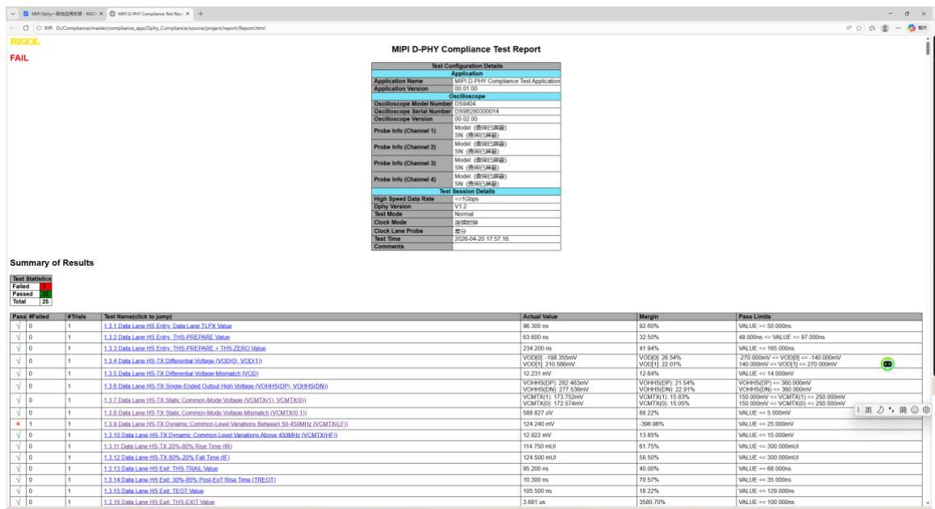Open the emoji smiley in IME toolbar
This screenshot has height=509, width=935.
pyautogui.click(x=914, y=410)
